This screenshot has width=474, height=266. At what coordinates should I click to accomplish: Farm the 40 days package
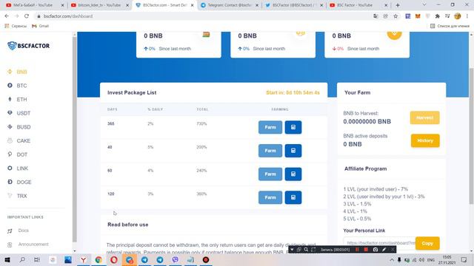[x=270, y=151]
